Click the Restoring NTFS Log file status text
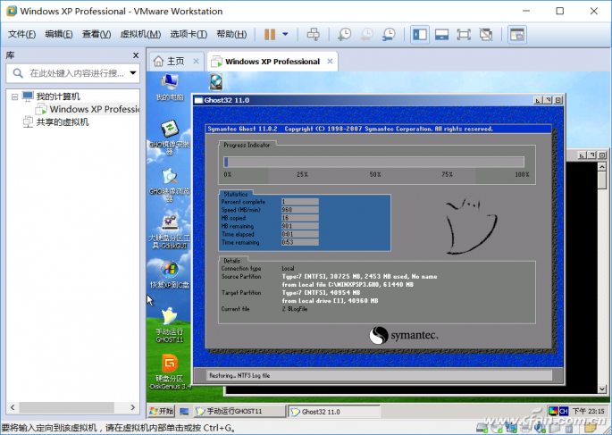 (239, 375)
